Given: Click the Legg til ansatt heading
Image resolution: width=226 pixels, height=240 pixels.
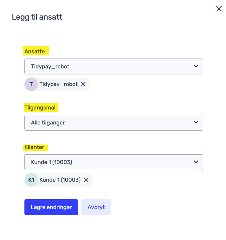Looking at the screenshot, I should [37, 17].
